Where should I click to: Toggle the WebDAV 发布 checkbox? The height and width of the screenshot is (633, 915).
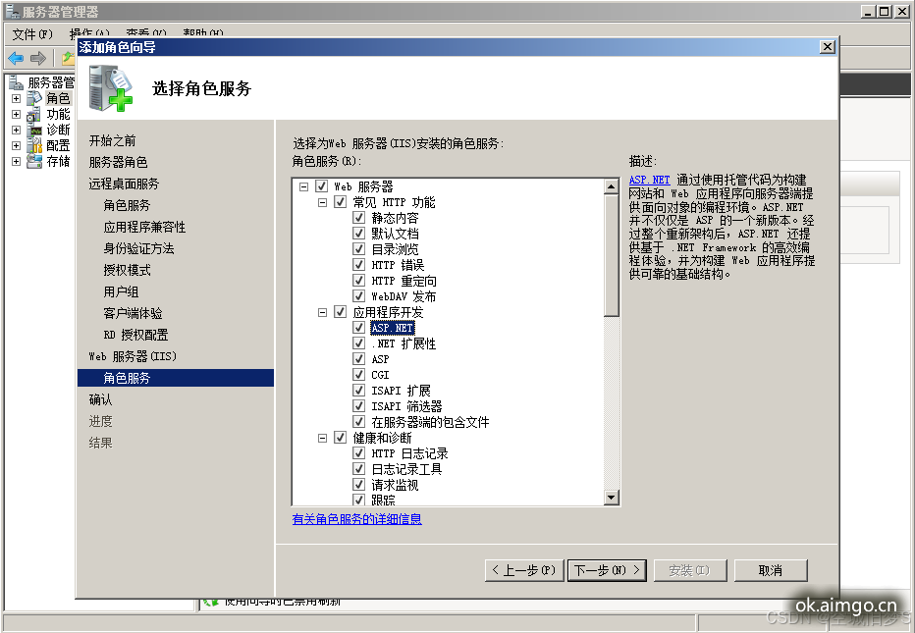(x=359, y=296)
